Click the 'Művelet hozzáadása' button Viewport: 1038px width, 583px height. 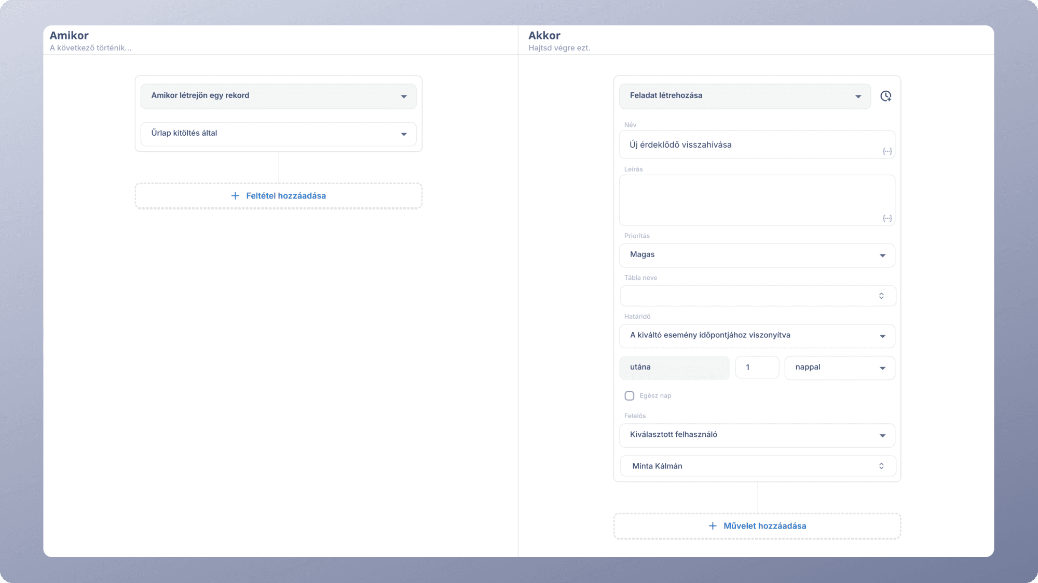757,526
